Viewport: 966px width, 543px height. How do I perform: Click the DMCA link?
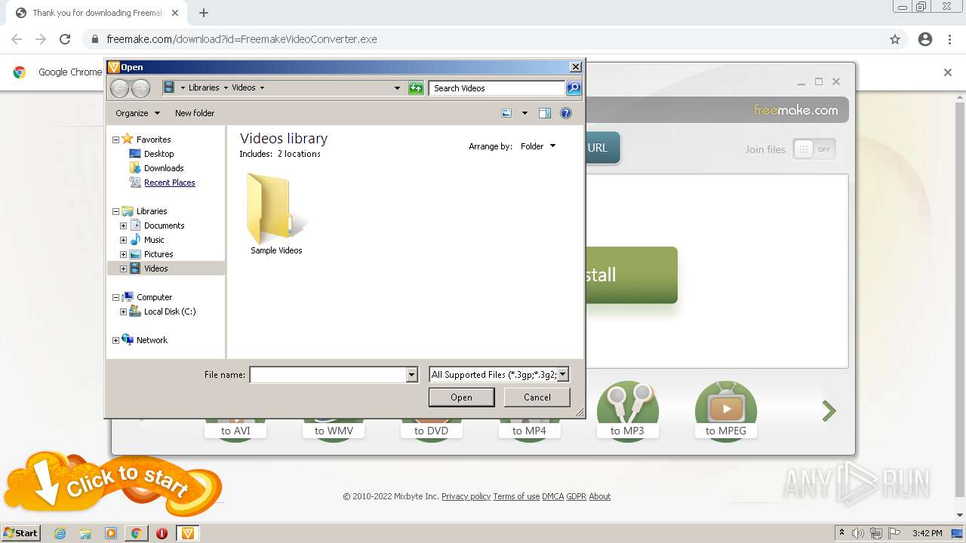552,496
